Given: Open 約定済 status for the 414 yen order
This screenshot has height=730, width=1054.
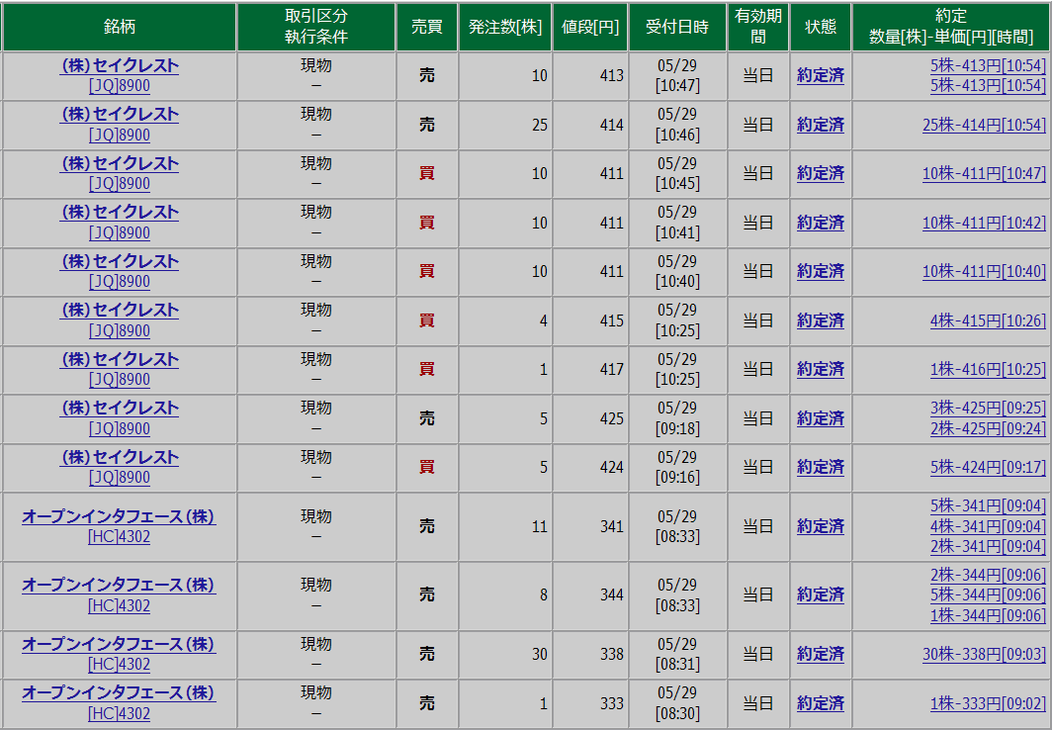Looking at the screenshot, I should pos(821,125).
